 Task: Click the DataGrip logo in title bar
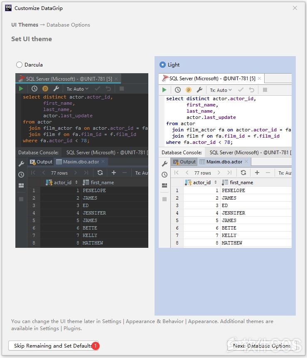(x=8, y=8)
